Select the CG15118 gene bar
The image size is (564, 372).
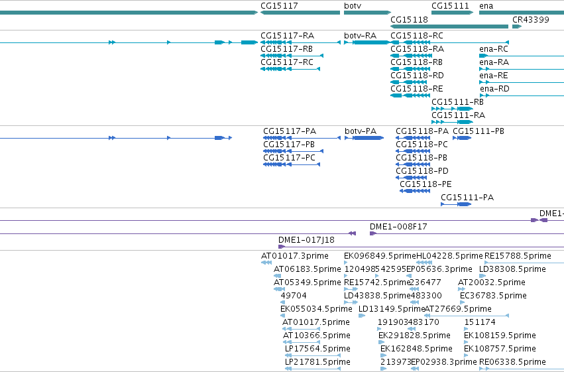[x=449, y=27]
